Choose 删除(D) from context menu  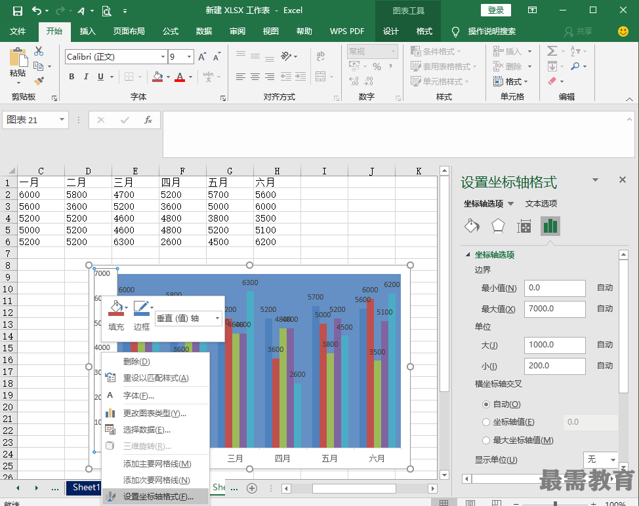tap(155, 362)
